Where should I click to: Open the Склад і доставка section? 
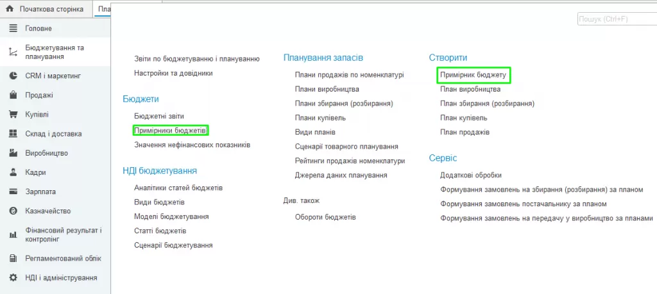(55, 134)
